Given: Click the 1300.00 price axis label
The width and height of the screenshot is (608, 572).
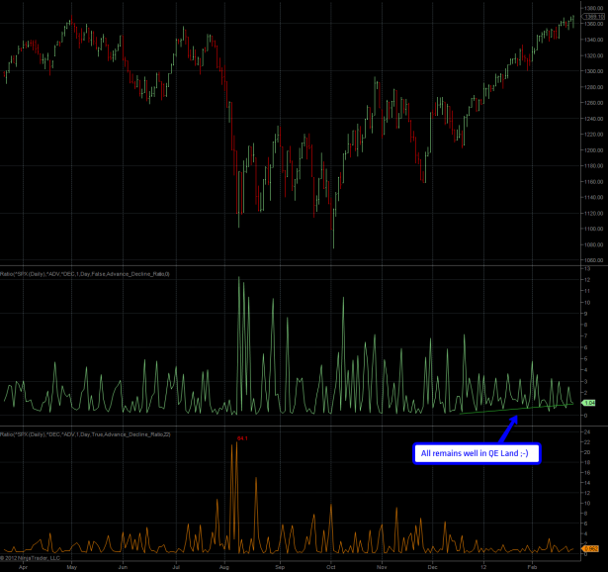Looking at the screenshot, I should pyautogui.click(x=593, y=71).
